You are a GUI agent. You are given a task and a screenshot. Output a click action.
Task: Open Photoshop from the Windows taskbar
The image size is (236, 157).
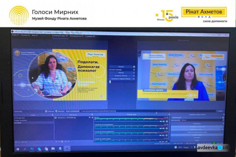click(x=32, y=149)
